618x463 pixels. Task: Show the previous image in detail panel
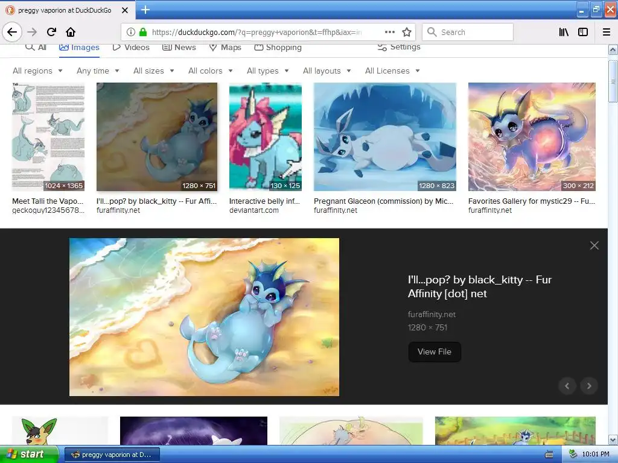point(567,386)
